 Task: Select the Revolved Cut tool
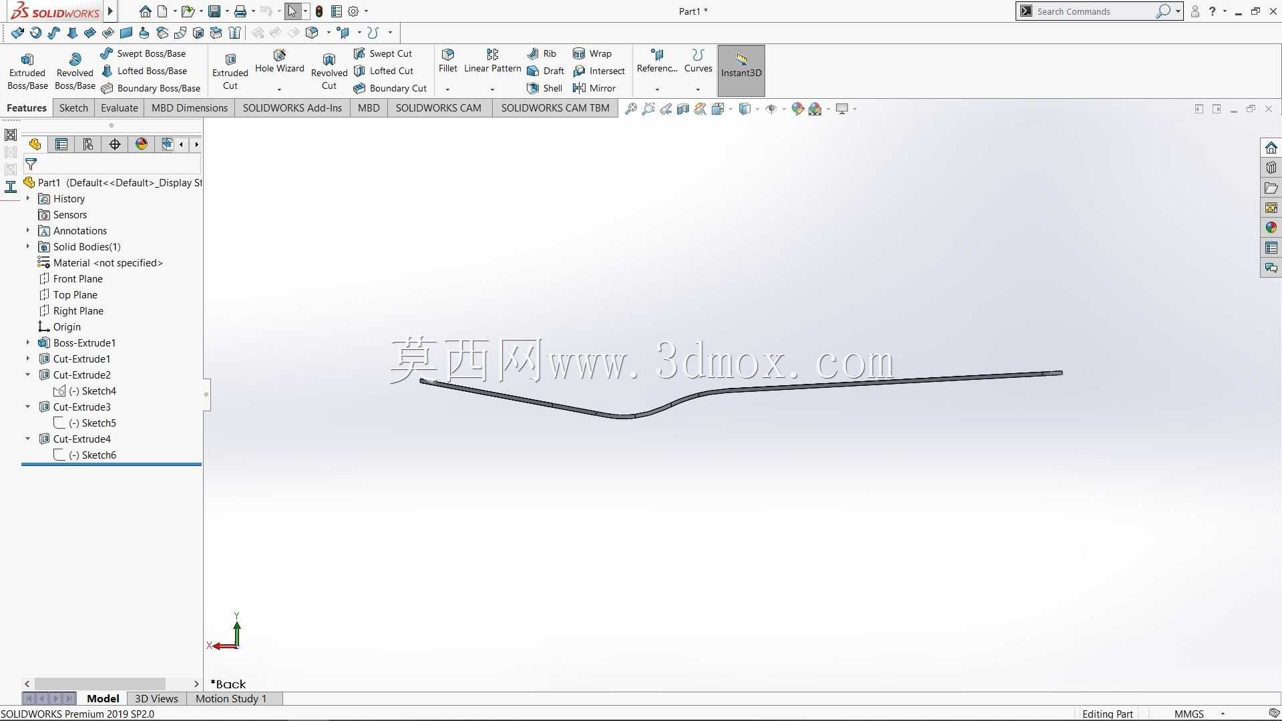coord(329,71)
